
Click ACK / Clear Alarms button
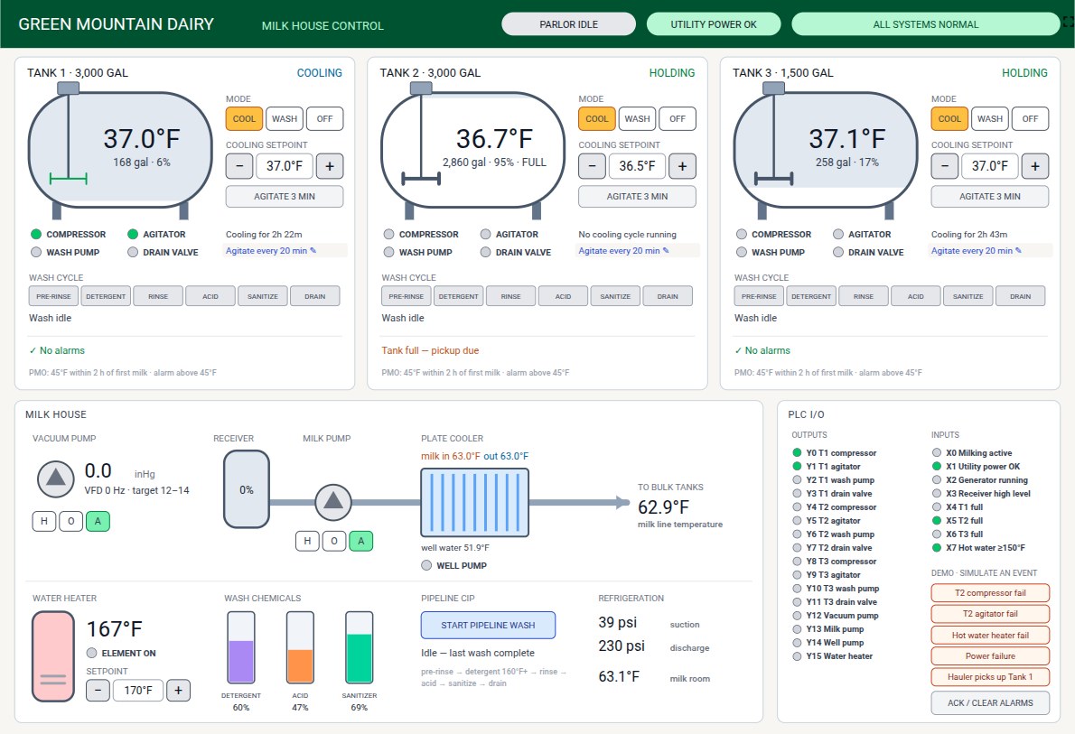[x=990, y=702]
